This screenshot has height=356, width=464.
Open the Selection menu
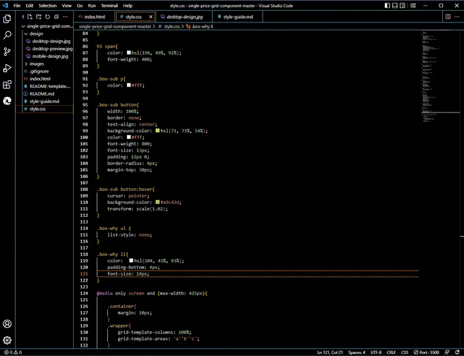tap(47, 5)
